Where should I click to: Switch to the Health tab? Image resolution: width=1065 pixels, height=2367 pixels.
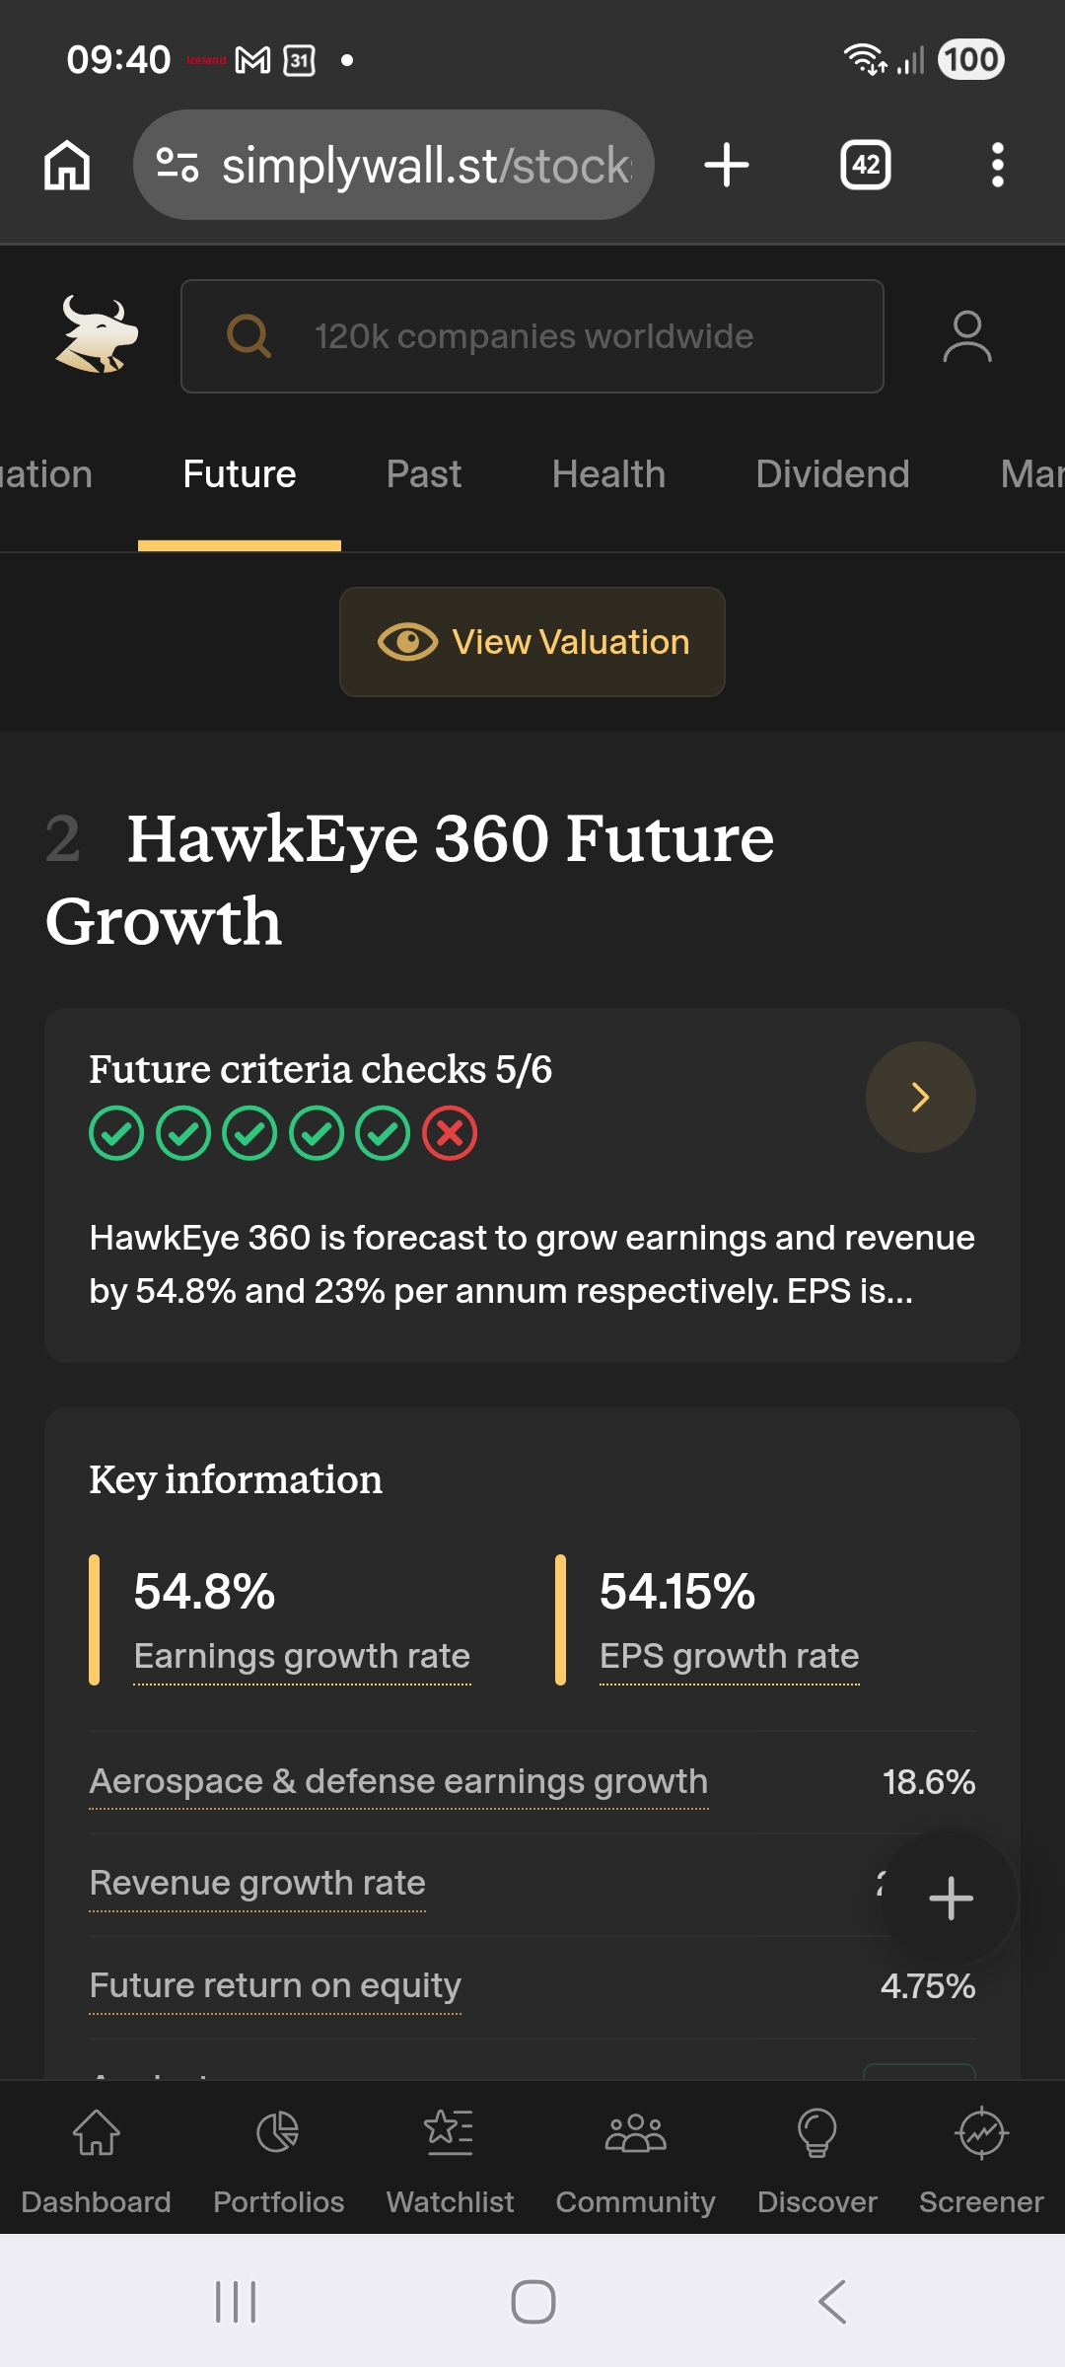pyautogui.click(x=608, y=474)
